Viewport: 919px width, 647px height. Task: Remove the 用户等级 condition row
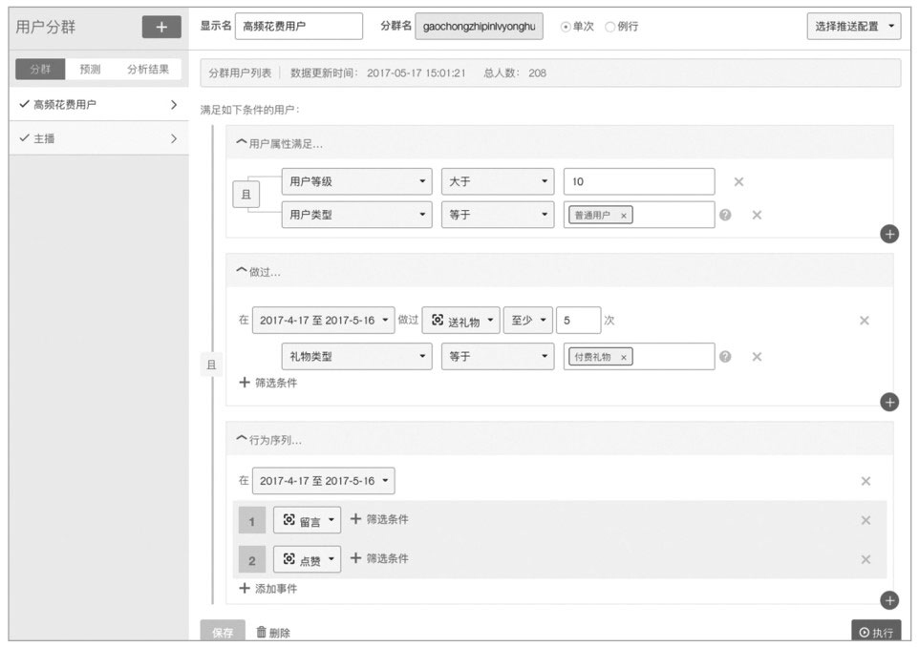738,181
